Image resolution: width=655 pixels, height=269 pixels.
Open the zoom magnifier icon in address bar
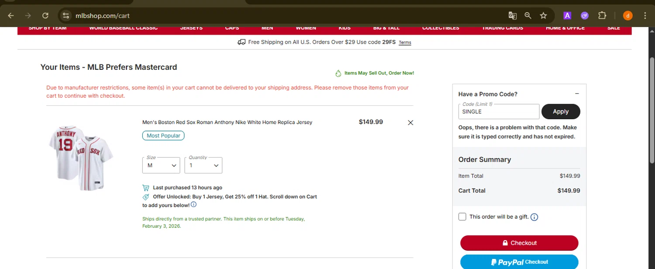(x=528, y=16)
